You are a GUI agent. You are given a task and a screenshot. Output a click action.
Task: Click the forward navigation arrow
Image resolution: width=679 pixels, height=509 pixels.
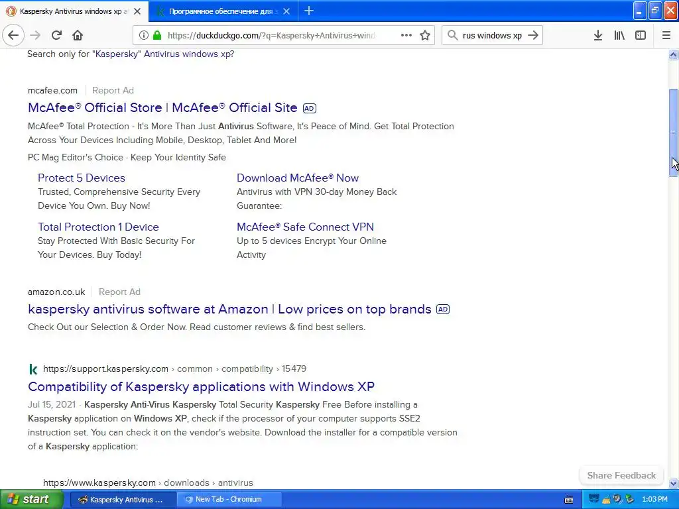point(35,36)
